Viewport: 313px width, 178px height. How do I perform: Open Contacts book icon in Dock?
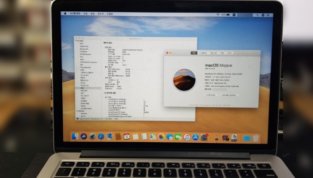click(x=118, y=136)
